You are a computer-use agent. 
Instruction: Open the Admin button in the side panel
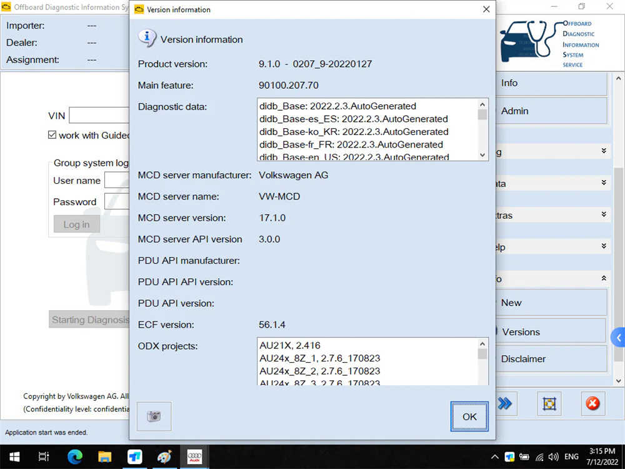(x=551, y=111)
